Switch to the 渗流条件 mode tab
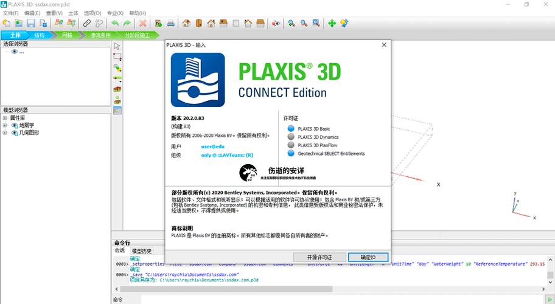555x304 pixels. click(x=100, y=35)
